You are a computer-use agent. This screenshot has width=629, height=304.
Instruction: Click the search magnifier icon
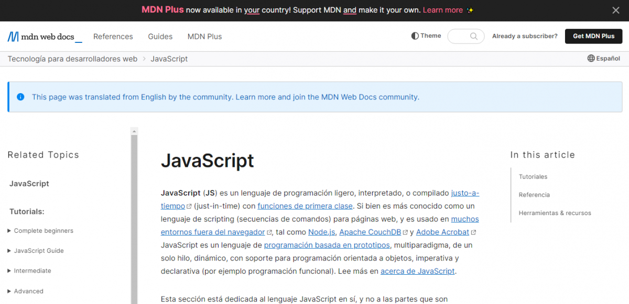[x=474, y=36]
